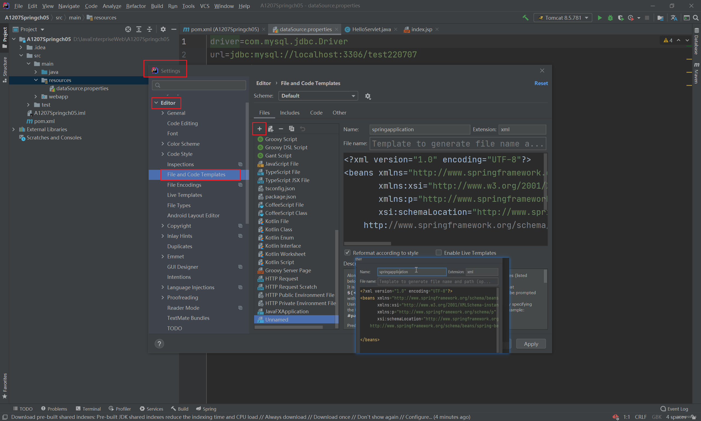Click the src breadcrumb in the navigation bar
701x421 pixels.
[59, 17]
